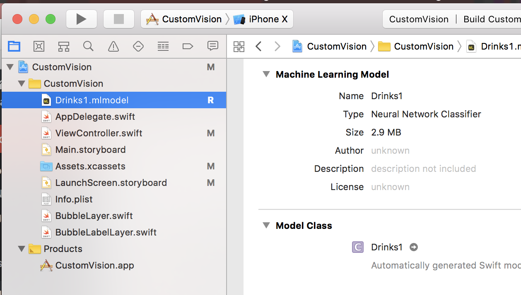The width and height of the screenshot is (521, 295).
Task: Collapse the Model Class section
Action: (x=266, y=226)
